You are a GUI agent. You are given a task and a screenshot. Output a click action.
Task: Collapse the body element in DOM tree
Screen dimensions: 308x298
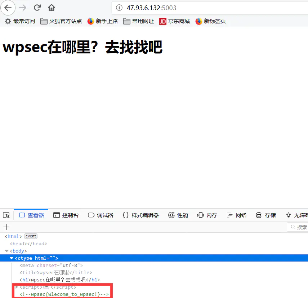6,251
